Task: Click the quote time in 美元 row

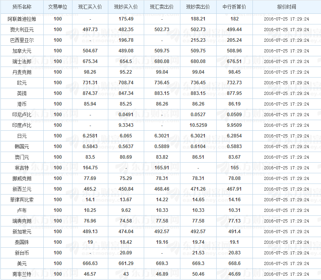Action: click(287, 263)
